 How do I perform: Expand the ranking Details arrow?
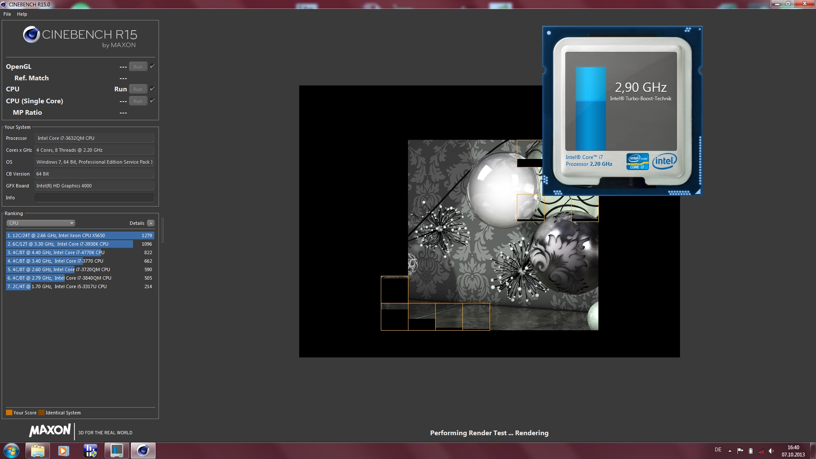150,223
